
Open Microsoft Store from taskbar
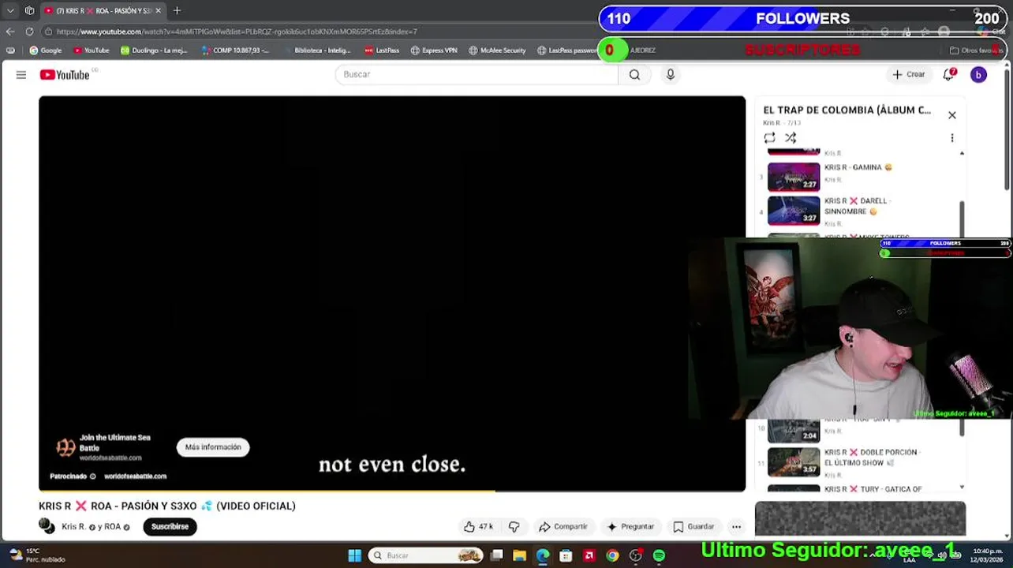pyautogui.click(x=566, y=555)
